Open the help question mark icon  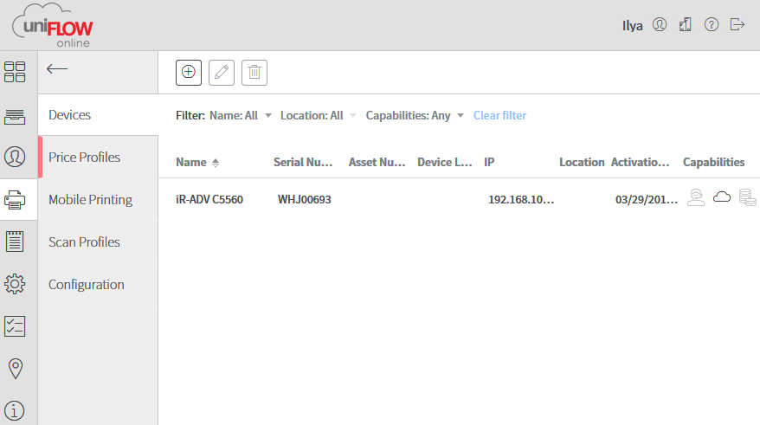pos(712,24)
